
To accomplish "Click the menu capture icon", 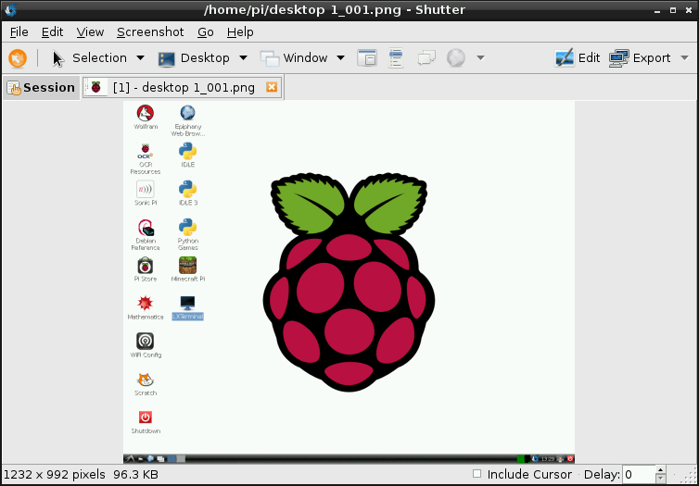I will (x=397, y=58).
